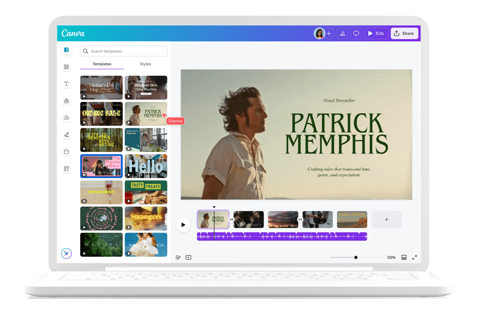
Task: Open Magic assistant sparkle icon
Action: tap(66, 253)
